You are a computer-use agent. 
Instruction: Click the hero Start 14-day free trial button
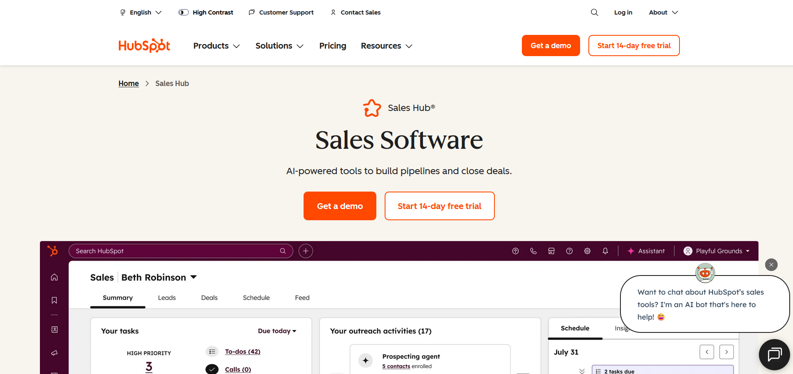pos(440,206)
